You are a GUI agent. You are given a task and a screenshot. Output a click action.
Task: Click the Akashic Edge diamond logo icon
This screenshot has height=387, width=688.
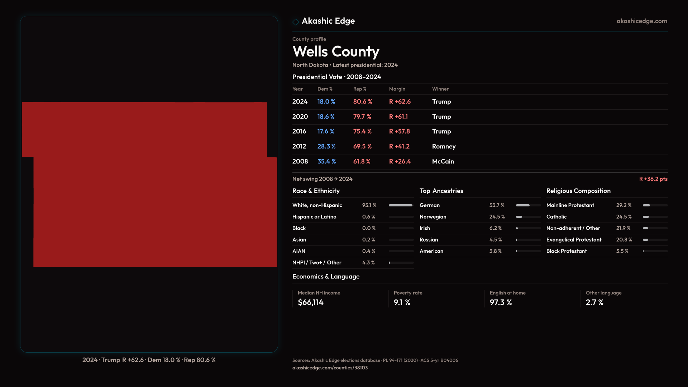(x=296, y=22)
